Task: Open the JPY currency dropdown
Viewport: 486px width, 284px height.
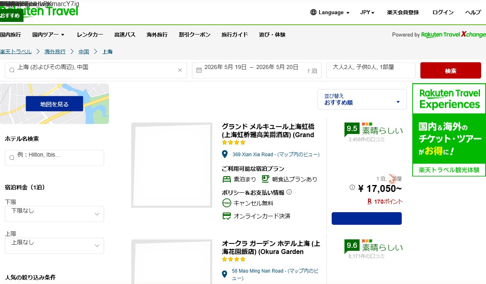Action: 367,12
